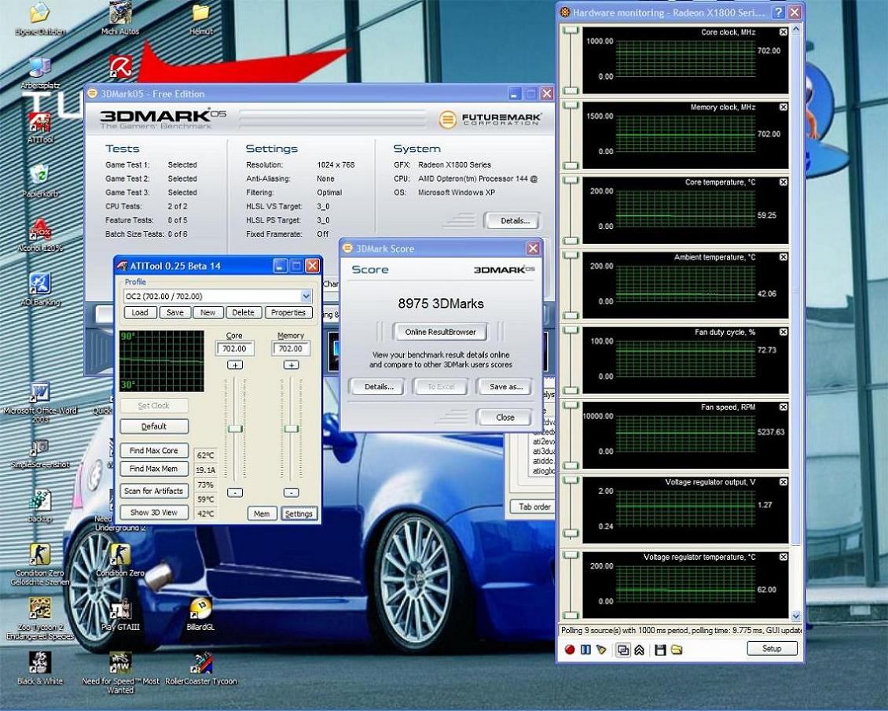Image resolution: width=888 pixels, height=711 pixels.
Task: Decrease Memory clock with minus button
Action: (x=291, y=492)
